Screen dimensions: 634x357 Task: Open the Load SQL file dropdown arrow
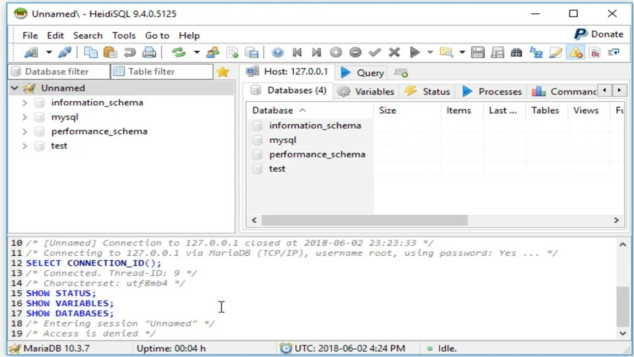point(462,53)
